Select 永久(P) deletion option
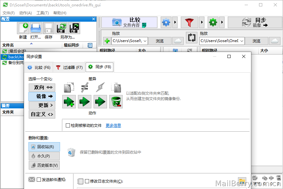This screenshot has height=189, width=283. [44, 156]
